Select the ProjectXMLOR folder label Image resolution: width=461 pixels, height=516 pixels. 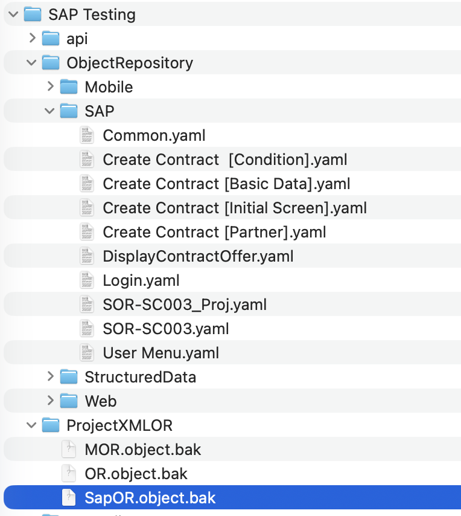tap(119, 426)
